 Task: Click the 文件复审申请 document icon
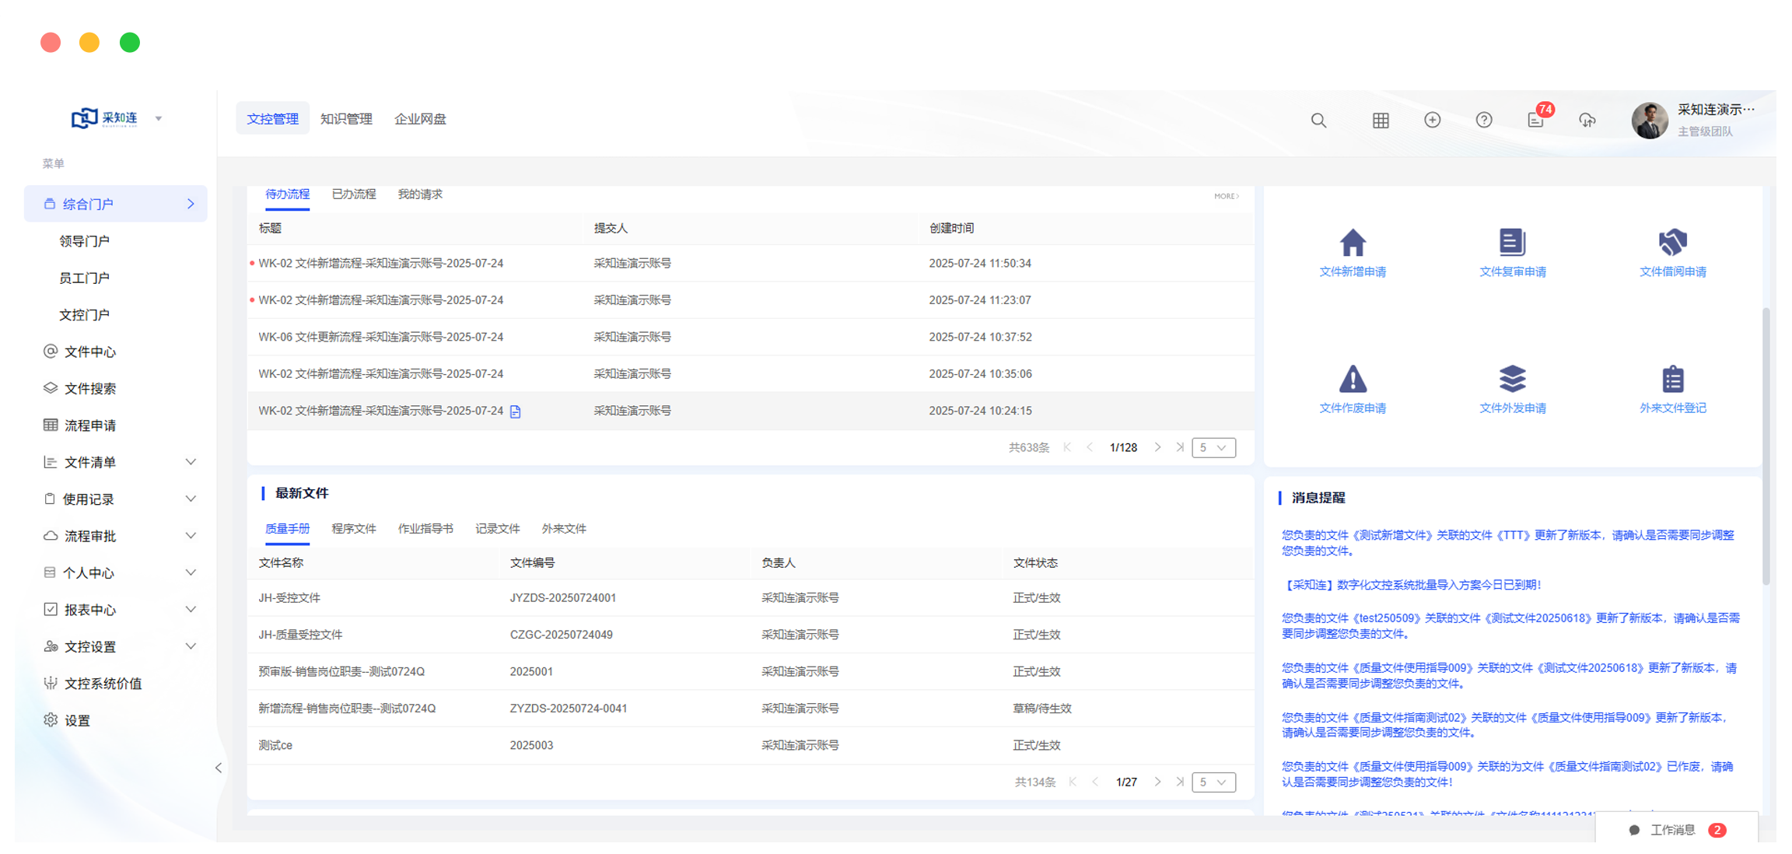click(1513, 243)
